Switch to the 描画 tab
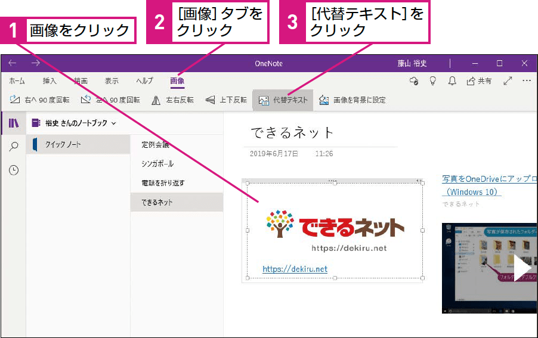The width and height of the screenshot is (538, 338). 81,81
